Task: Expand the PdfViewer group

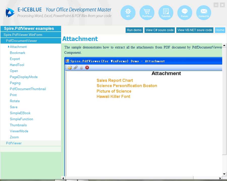Action: 31,143
